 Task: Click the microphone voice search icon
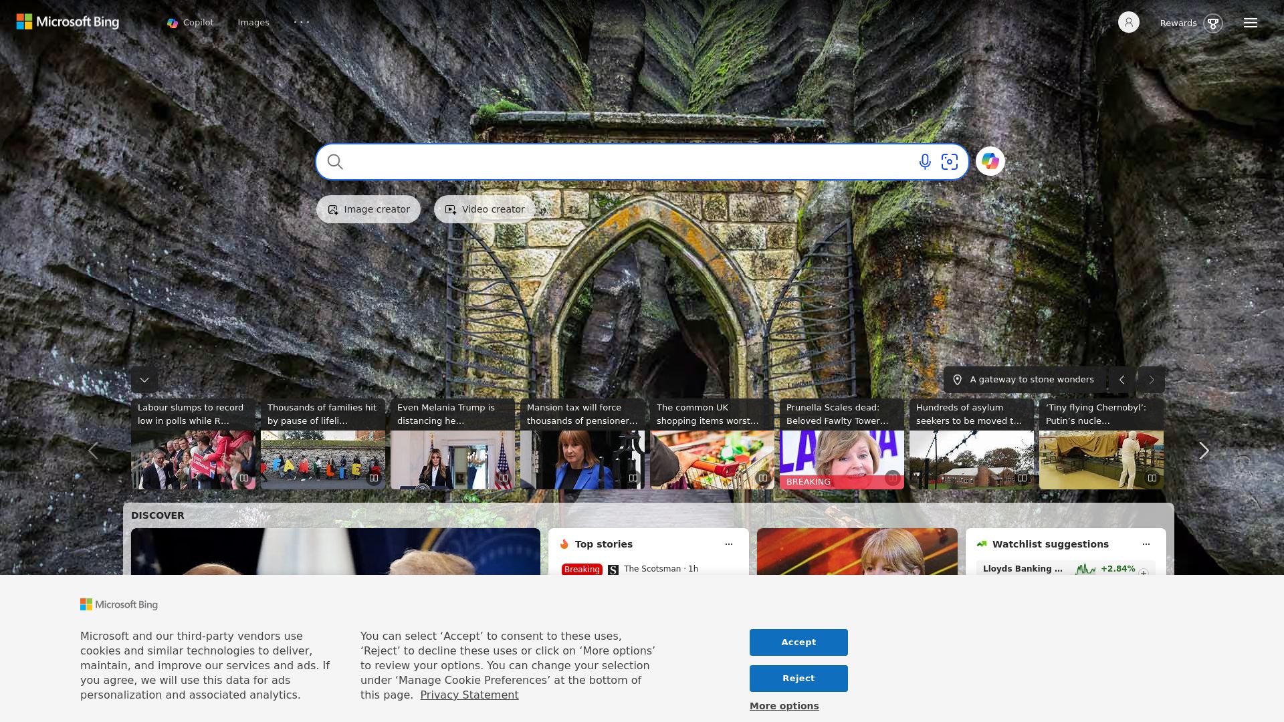tap(925, 162)
